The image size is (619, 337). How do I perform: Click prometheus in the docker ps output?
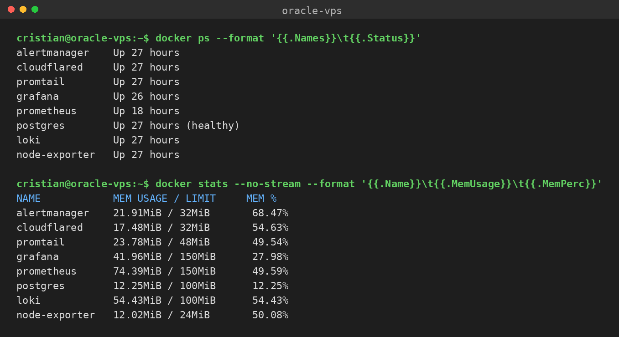[x=47, y=111]
